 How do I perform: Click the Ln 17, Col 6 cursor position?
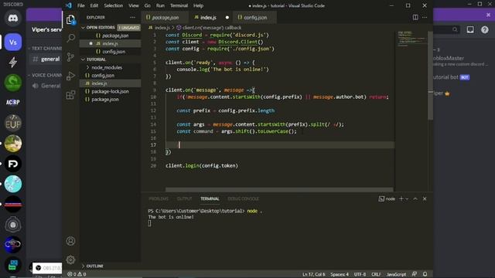point(313,274)
